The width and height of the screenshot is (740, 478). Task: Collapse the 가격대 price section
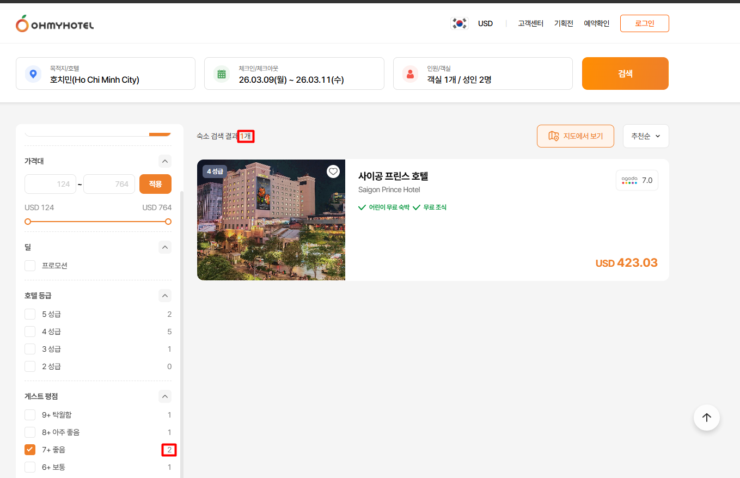click(x=165, y=161)
